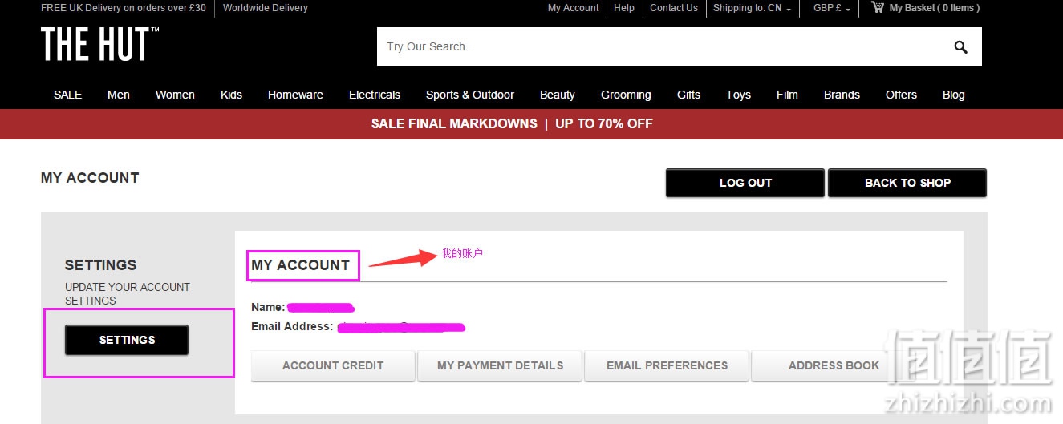The height and width of the screenshot is (424, 1063).
Task: Open the SALE menu item
Action: tap(67, 95)
